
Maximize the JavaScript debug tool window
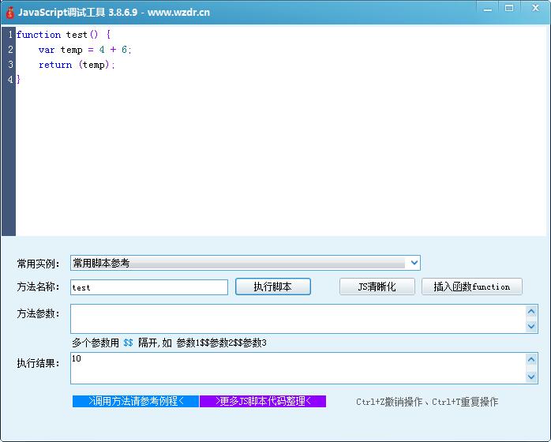(509, 8)
